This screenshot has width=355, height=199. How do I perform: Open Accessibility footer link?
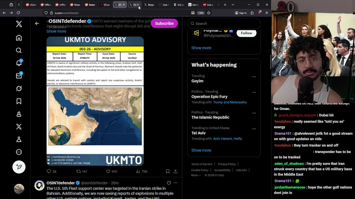point(222,170)
